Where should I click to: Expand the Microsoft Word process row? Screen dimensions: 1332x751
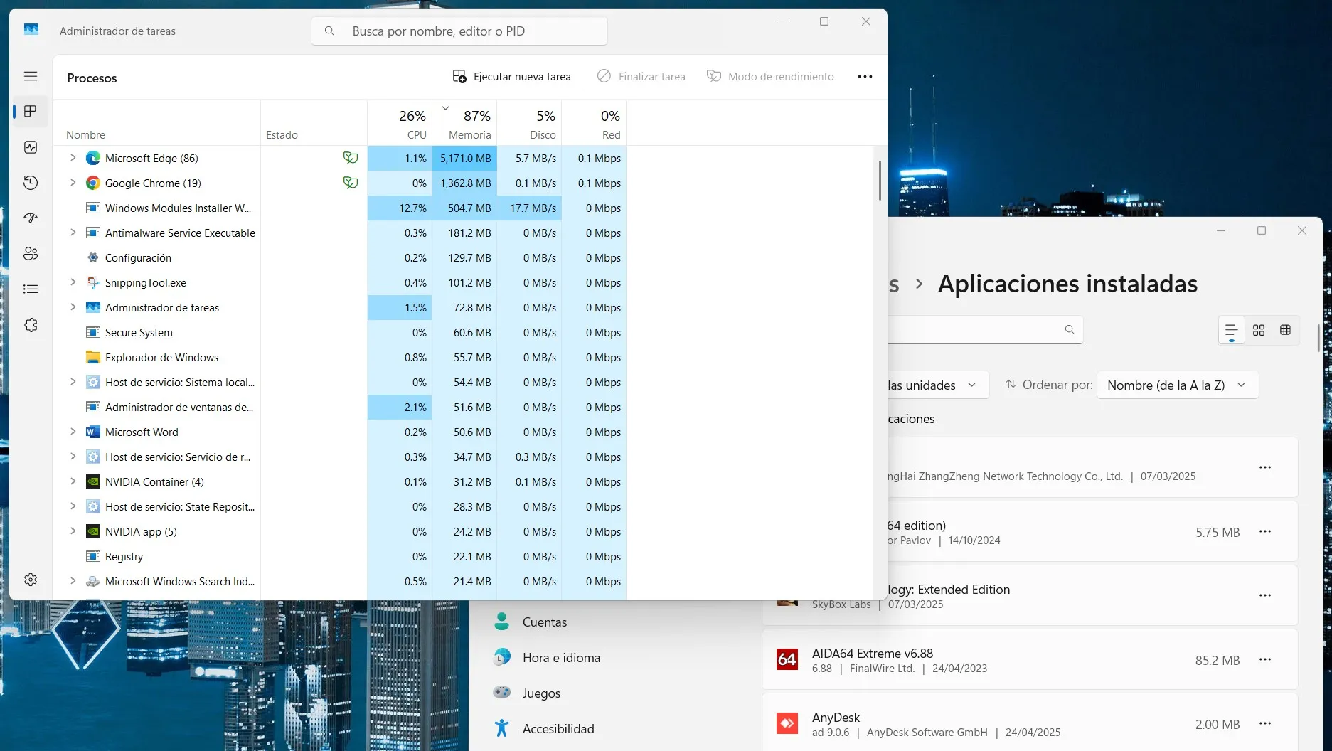[73, 432]
